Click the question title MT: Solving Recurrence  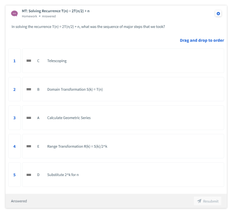[x=56, y=11]
